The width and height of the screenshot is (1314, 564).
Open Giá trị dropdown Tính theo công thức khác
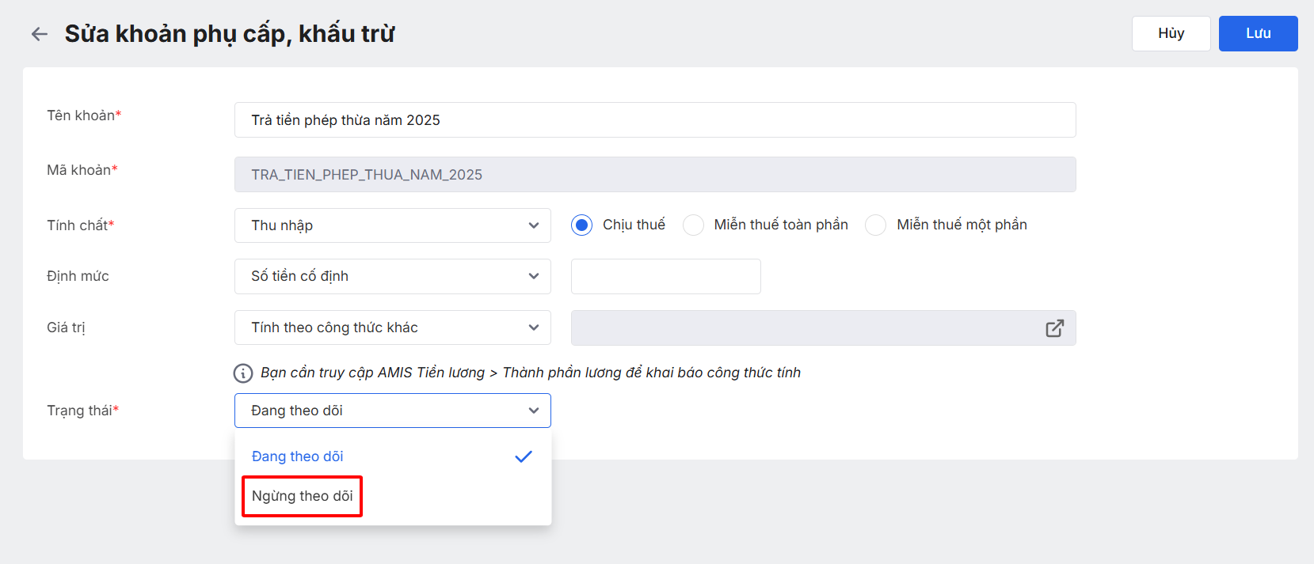(392, 327)
